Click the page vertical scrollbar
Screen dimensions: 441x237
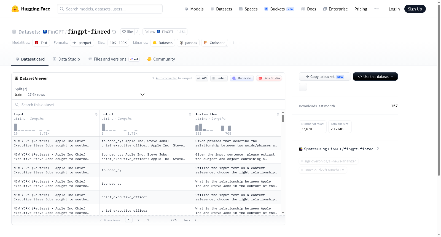(439, 90)
